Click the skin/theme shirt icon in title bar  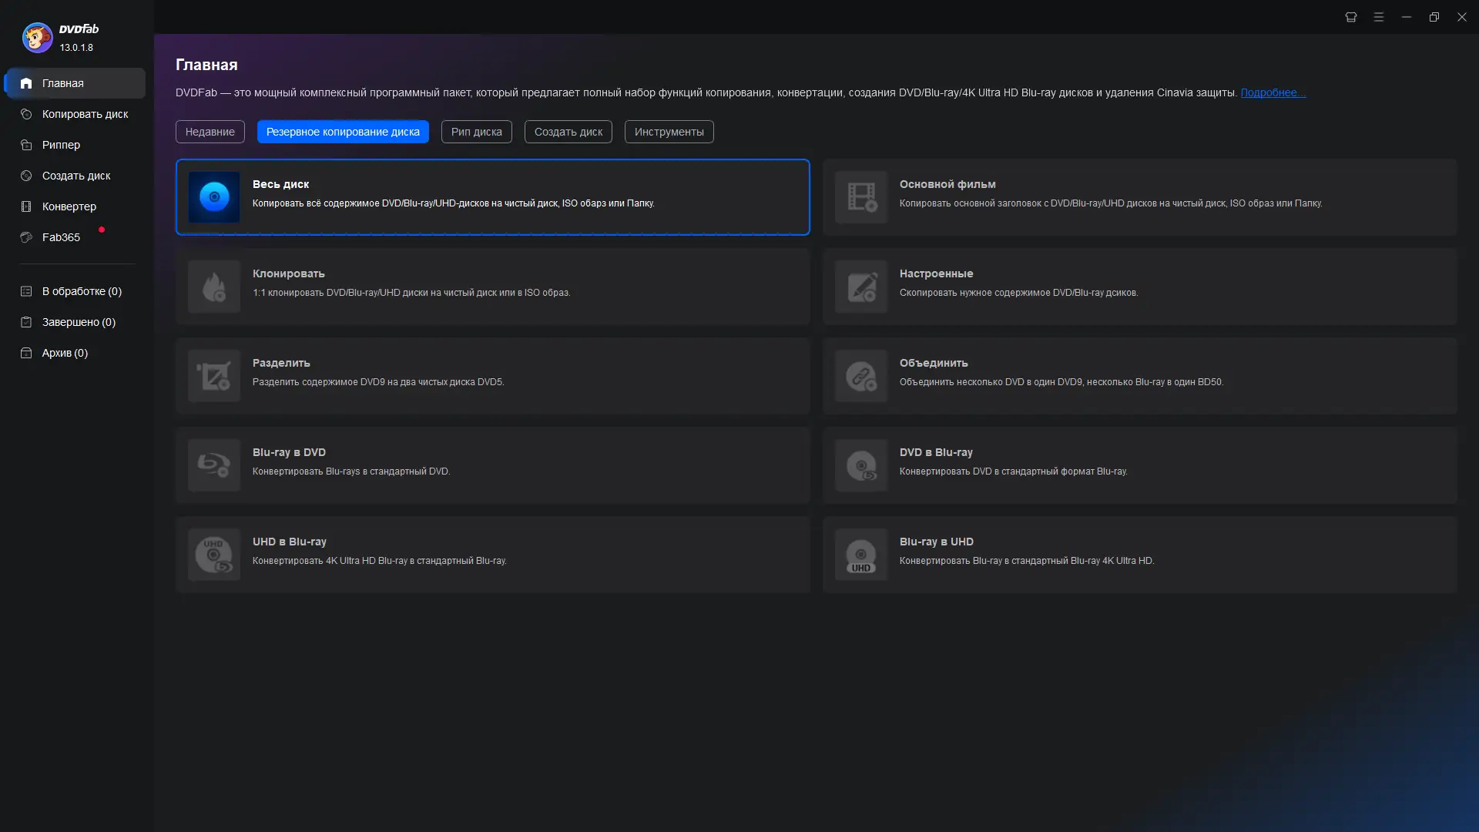(x=1350, y=17)
